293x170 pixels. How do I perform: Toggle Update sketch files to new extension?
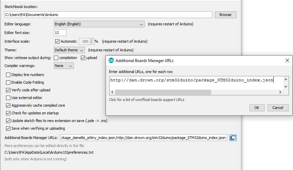[8, 121]
